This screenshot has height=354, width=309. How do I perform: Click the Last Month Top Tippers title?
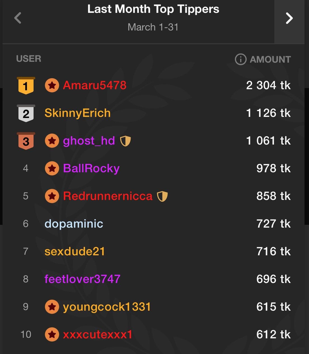153,9
